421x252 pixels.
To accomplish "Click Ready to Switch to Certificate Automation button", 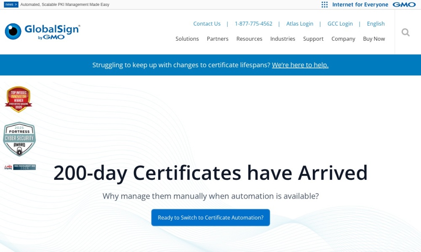I will 210,218.
